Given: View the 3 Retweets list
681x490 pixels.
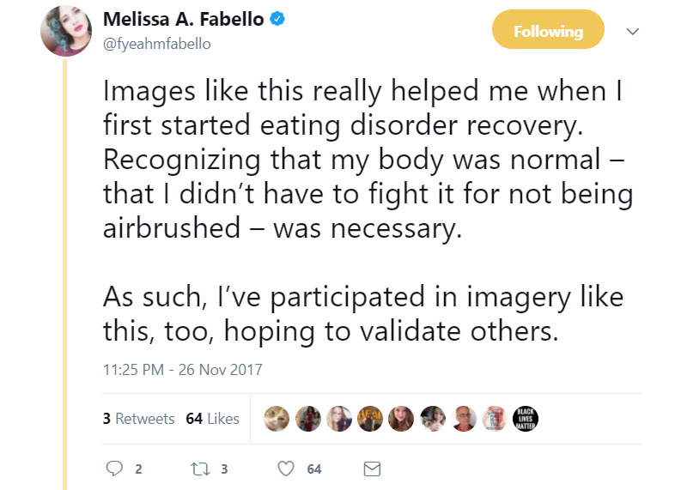Looking at the screenshot, I should [x=138, y=419].
